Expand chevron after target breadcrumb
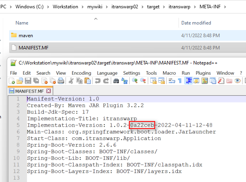 click(164, 7)
